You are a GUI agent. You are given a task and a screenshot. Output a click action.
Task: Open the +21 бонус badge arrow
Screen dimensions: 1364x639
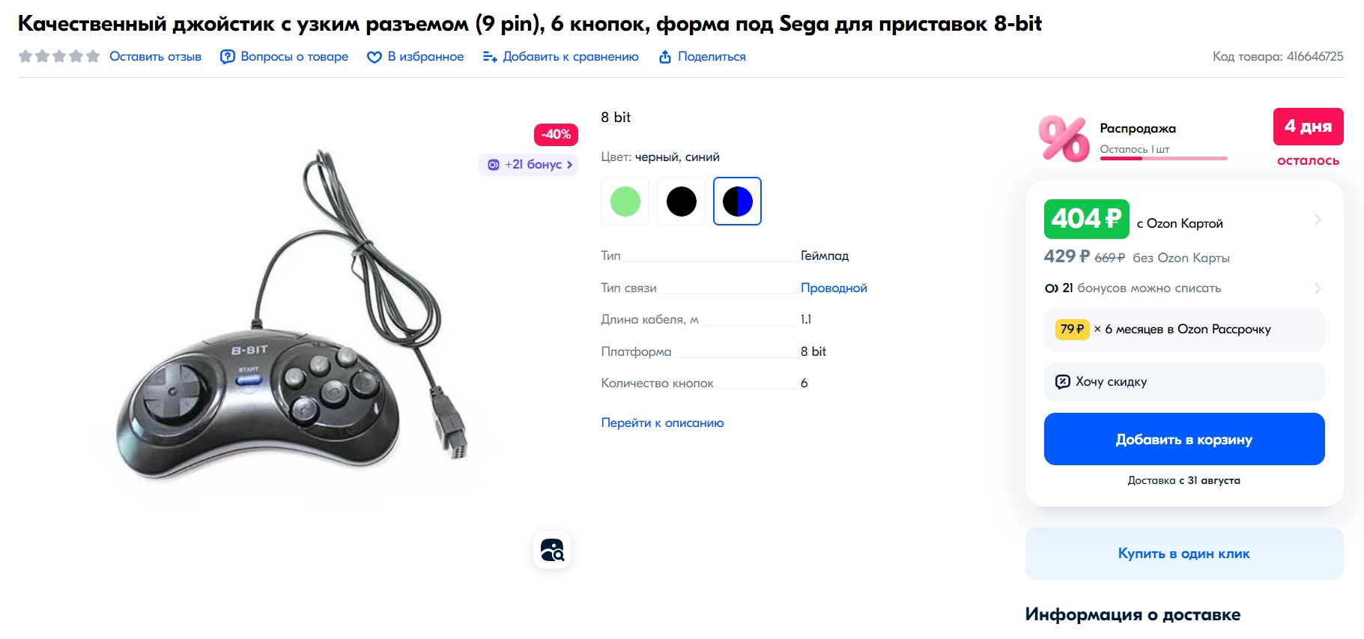click(x=569, y=165)
